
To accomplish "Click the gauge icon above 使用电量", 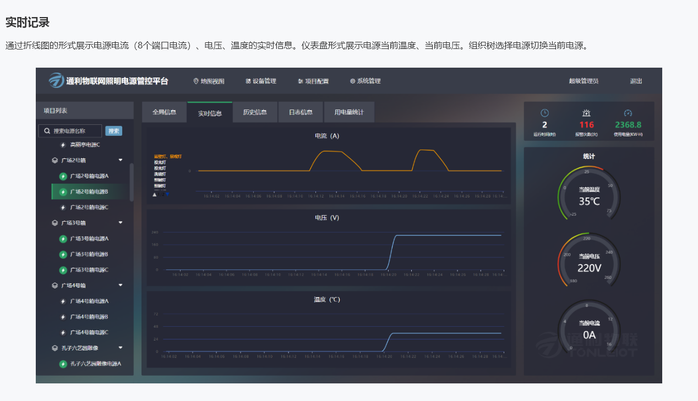I will coord(628,113).
